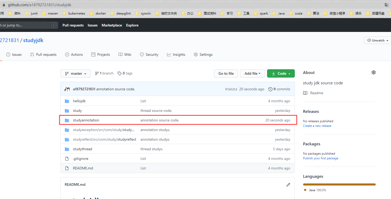The image size is (391, 199).
Task: Click the hellojdk folder icon
Action: pos(67,101)
